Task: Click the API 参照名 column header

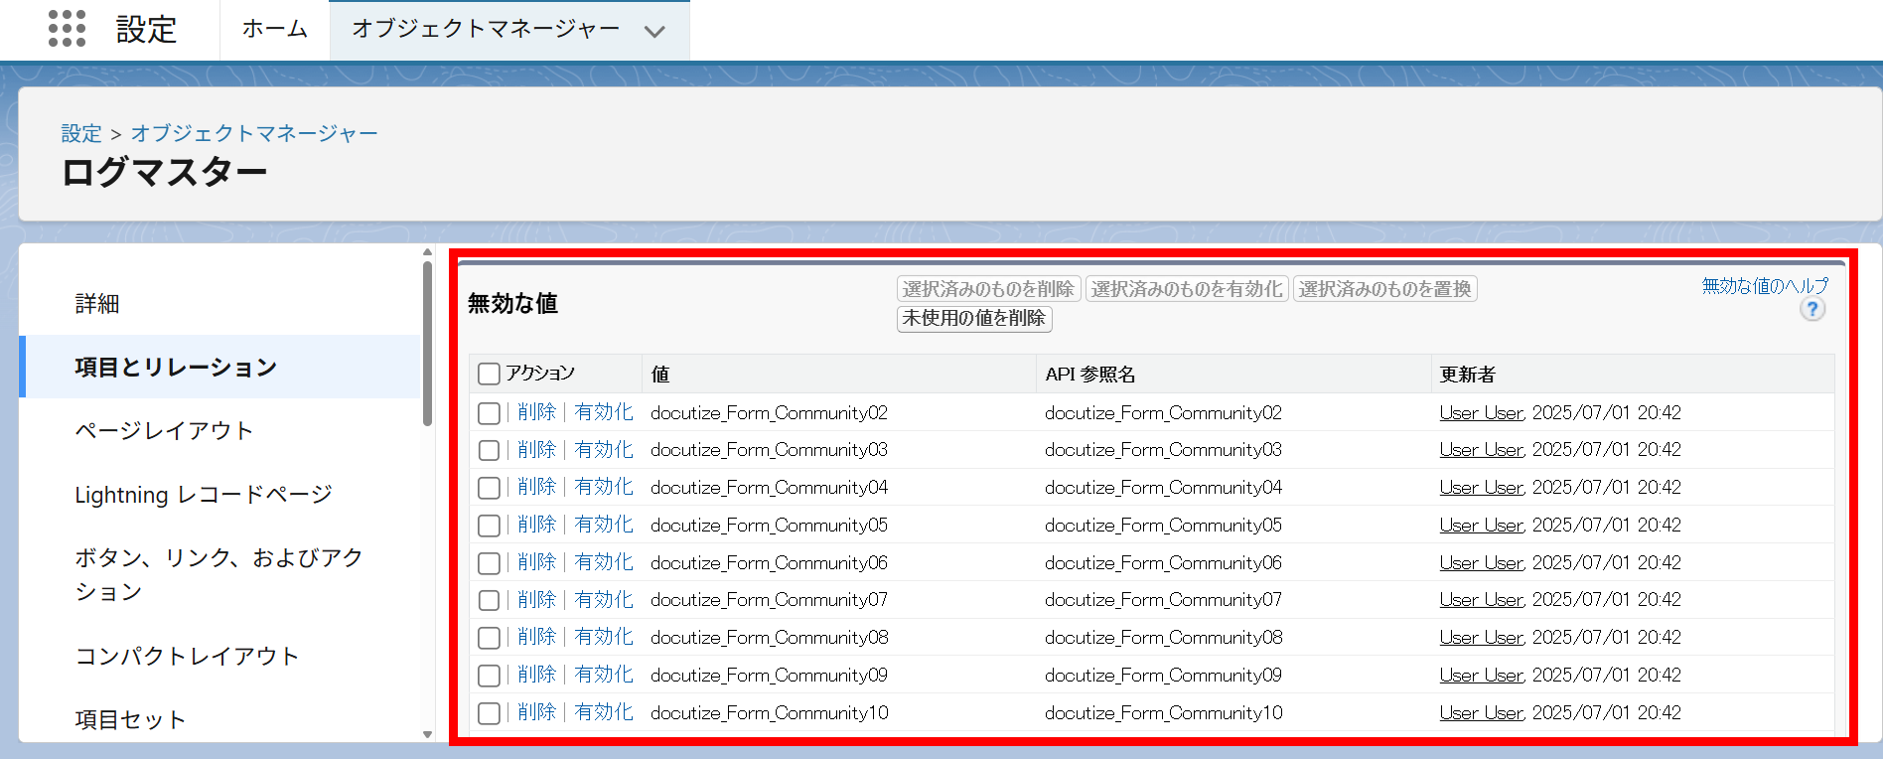Action: click(1233, 375)
